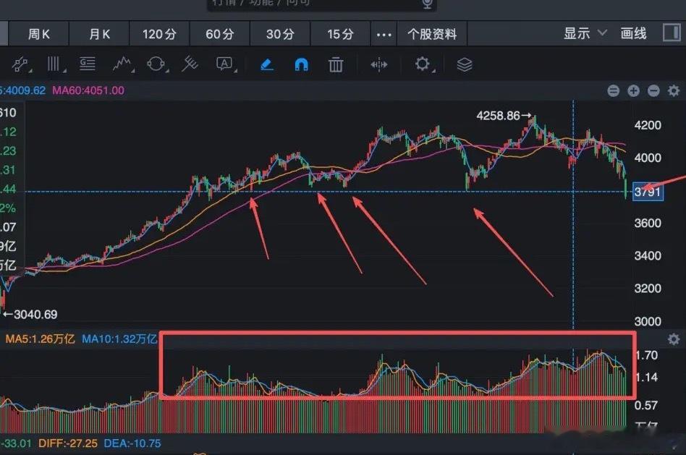Switch to 月K monthly chart tab

[x=99, y=34]
